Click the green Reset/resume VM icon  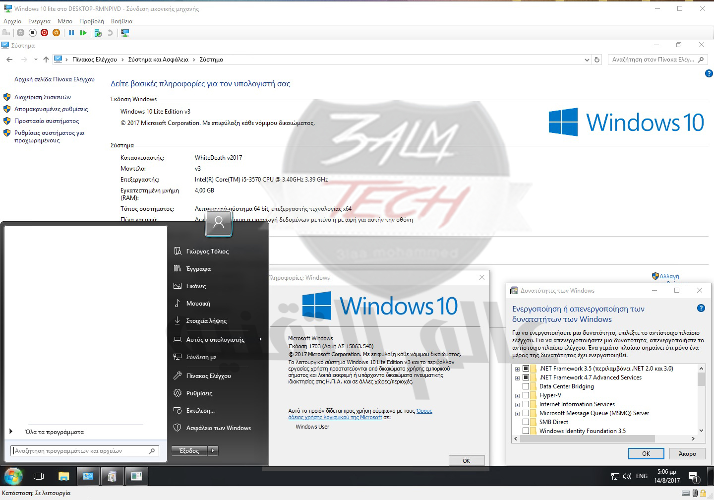tap(83, 33)
